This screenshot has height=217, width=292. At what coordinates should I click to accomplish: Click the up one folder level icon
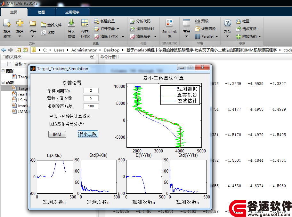[18, 50]
